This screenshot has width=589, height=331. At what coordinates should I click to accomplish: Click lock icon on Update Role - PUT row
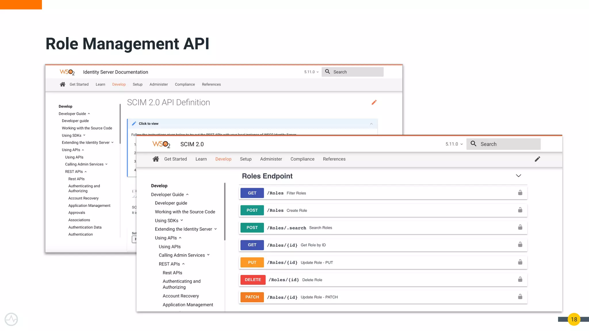520,262
